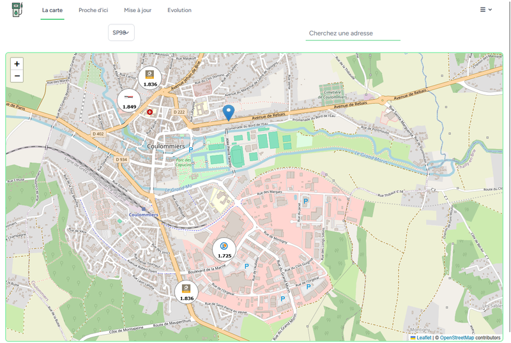The width and height of the screenshot is (511, 343).
Task: Follow the Leaflet attribution link
Action: [x=423, y=337]
